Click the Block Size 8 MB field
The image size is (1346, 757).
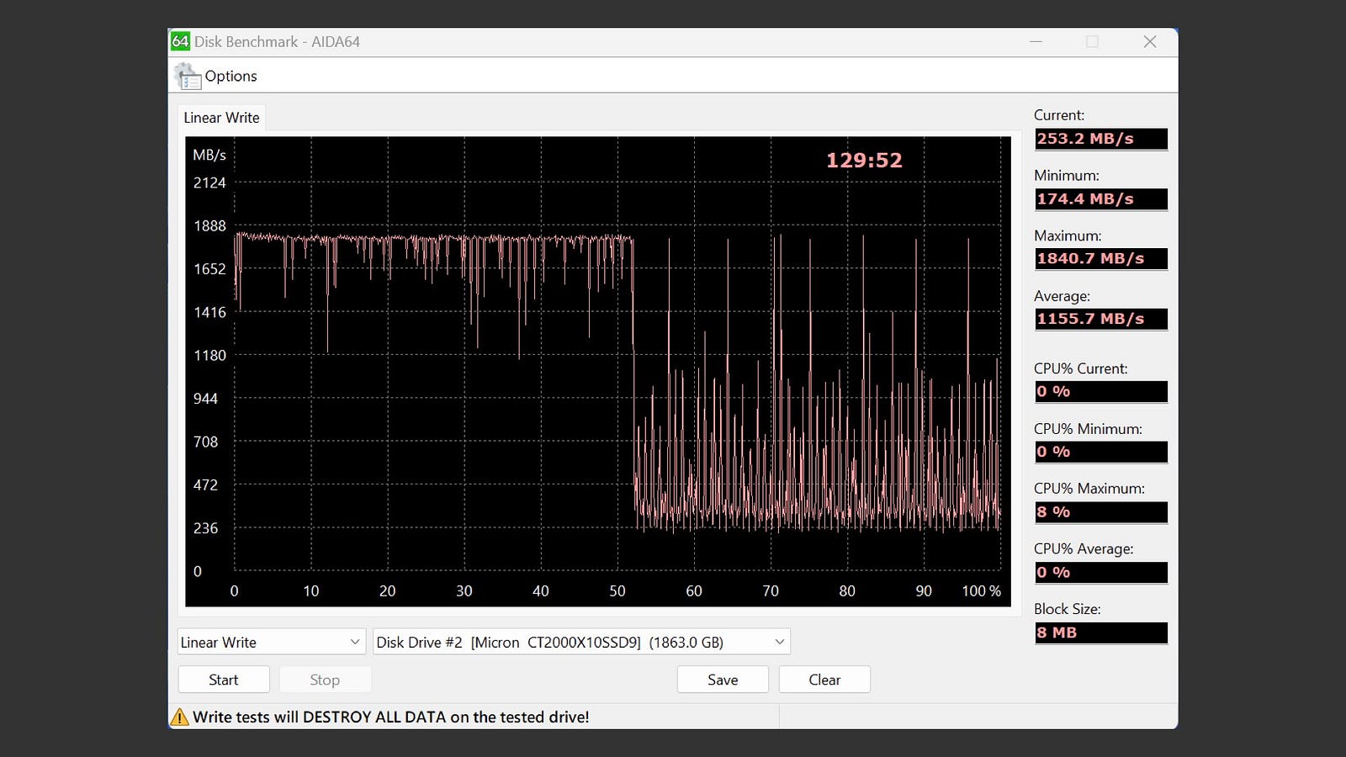[x=1100, y=633]
